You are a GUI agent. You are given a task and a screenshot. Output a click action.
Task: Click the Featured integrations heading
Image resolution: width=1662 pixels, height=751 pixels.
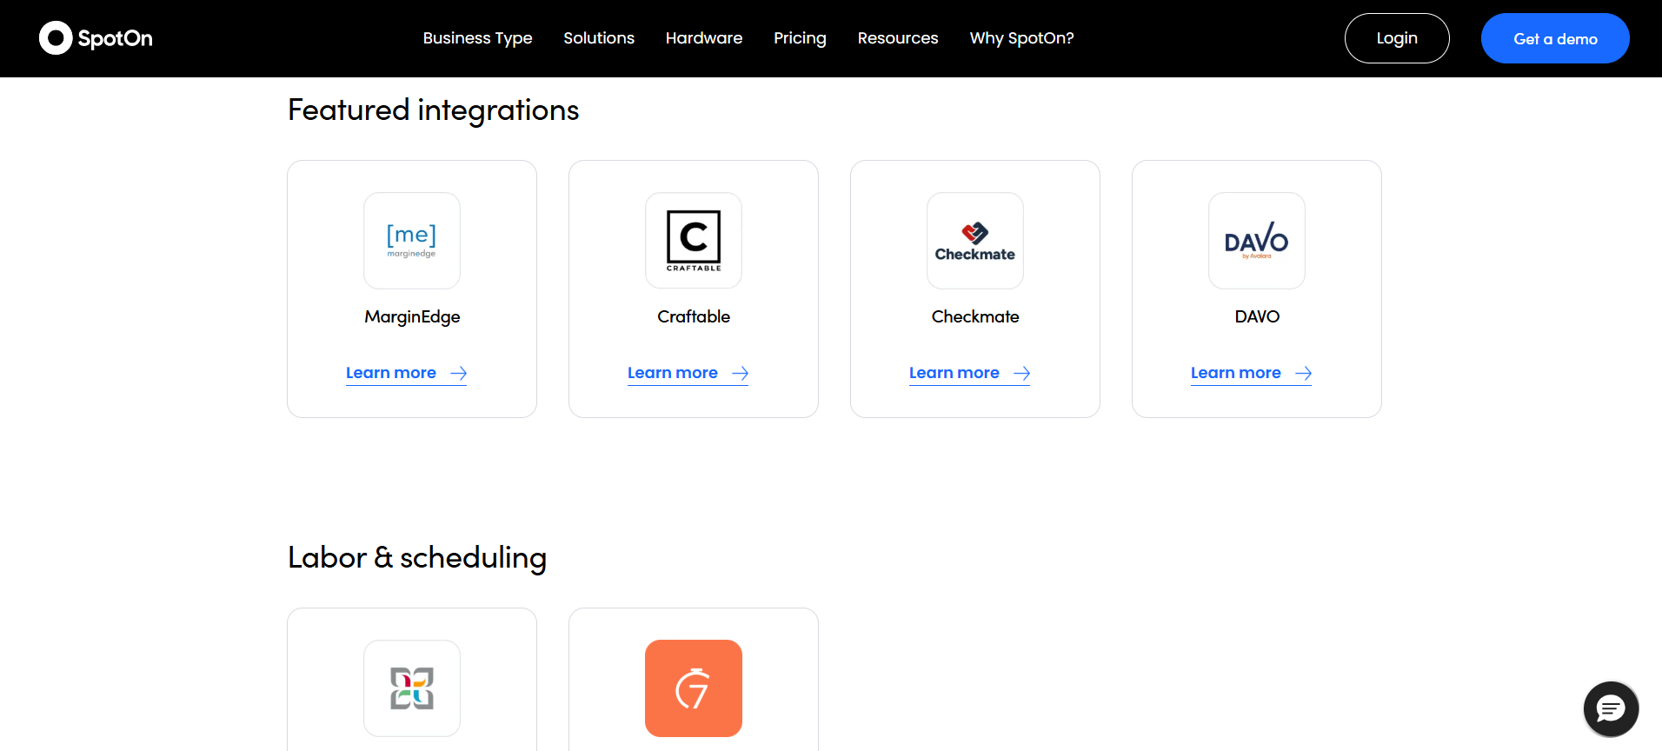tap(433, 110)
